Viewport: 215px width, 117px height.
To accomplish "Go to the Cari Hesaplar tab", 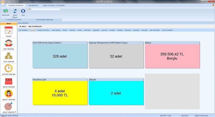I will pos(23,30).
